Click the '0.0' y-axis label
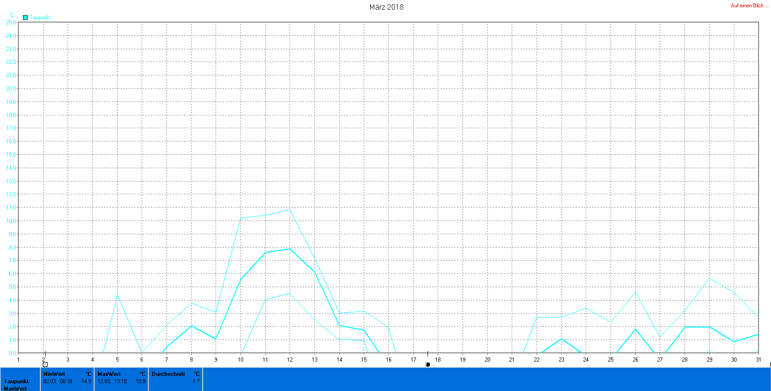 coord(12,353)
